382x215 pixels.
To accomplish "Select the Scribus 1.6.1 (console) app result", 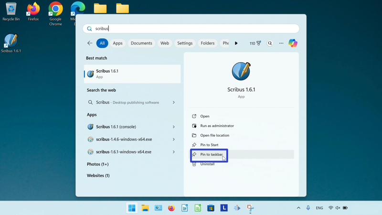I will click(x=132, y=127).
